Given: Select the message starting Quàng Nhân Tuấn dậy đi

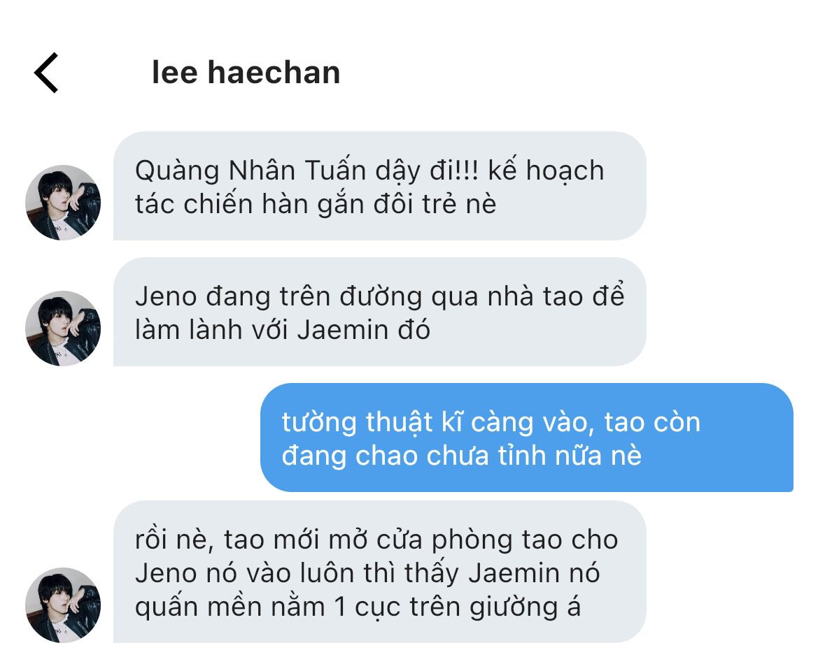Looking at the screenshot, I should tap(380, 186).
